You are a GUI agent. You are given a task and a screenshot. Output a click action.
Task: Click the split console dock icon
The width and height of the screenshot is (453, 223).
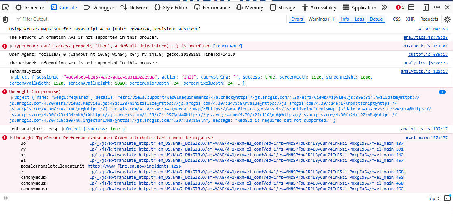[411, 7]
